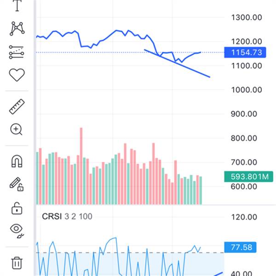The width and height of the screenshot is (276, 276).
Task: Hide all drawings with eye icon
Action: point(17,230)
